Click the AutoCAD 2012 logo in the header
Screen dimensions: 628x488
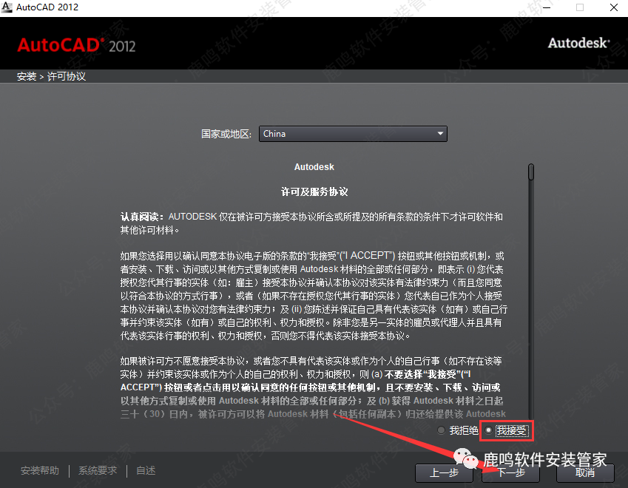coord(76,44)
